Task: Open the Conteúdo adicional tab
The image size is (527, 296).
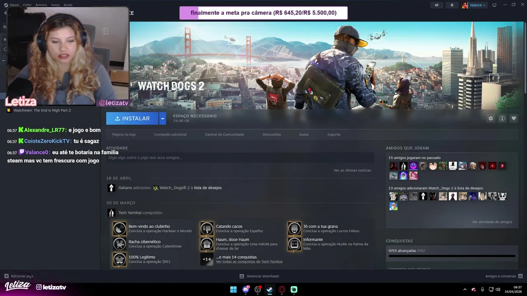Action: pos(170,134)
